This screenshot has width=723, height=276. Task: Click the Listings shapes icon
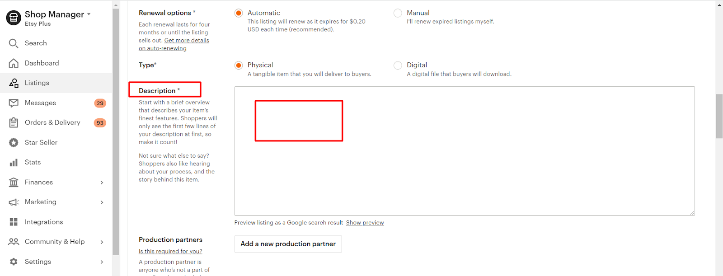(14, 83)
